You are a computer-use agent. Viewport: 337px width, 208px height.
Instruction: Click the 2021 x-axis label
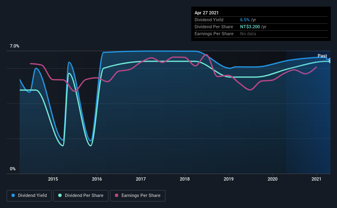[x=316, y=179]
